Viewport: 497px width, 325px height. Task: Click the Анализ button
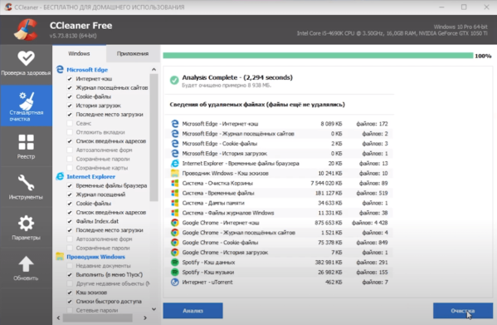point(192,310)
